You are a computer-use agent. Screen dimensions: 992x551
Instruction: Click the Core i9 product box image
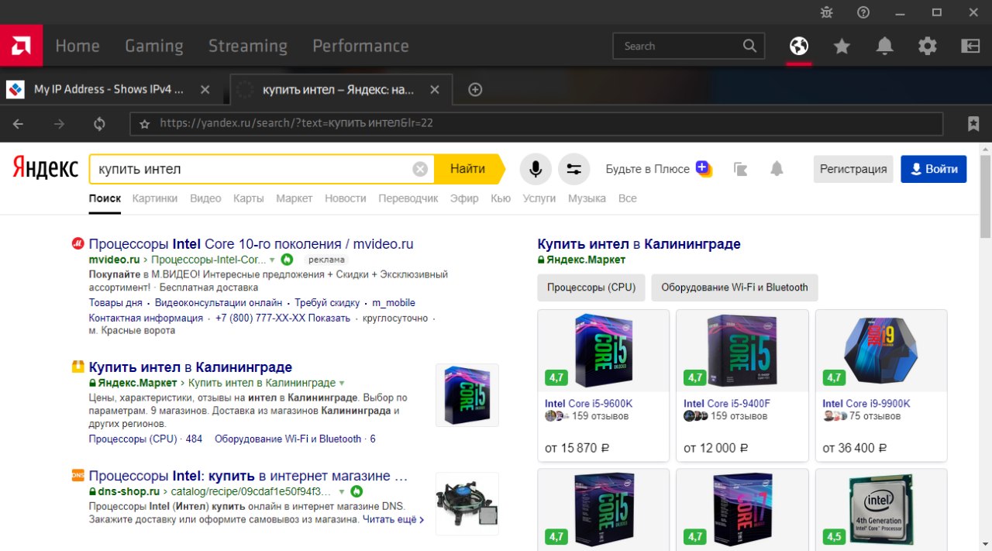click(x=882, y=351)
